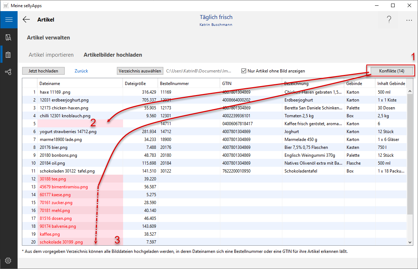Select the clipboard icon in sidebar
418x269 pixels.
tap(9, 55)
